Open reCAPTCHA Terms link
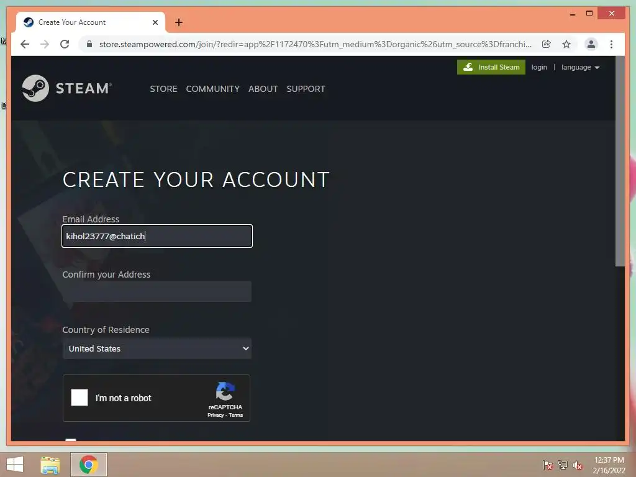 pos(235,415)
